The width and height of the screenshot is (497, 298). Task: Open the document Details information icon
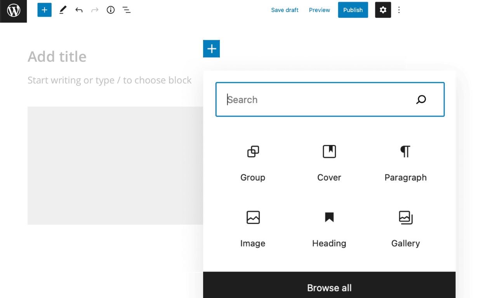[110, 10]
